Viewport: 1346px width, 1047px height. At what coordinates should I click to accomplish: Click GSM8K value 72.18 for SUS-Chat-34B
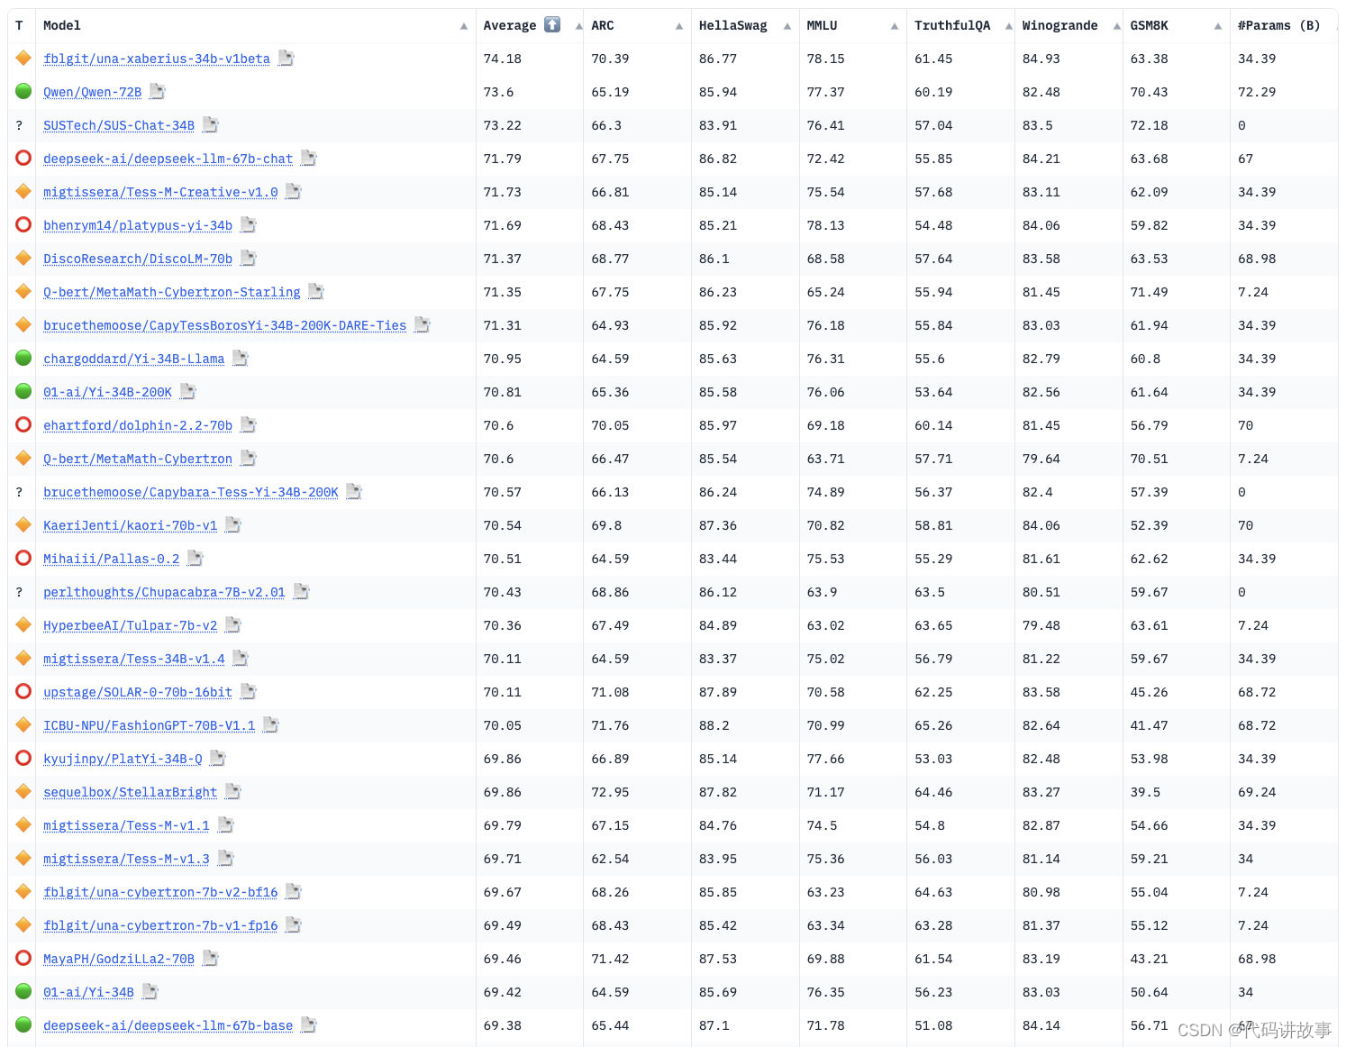pyautogui.click(x=1150, y=125)
